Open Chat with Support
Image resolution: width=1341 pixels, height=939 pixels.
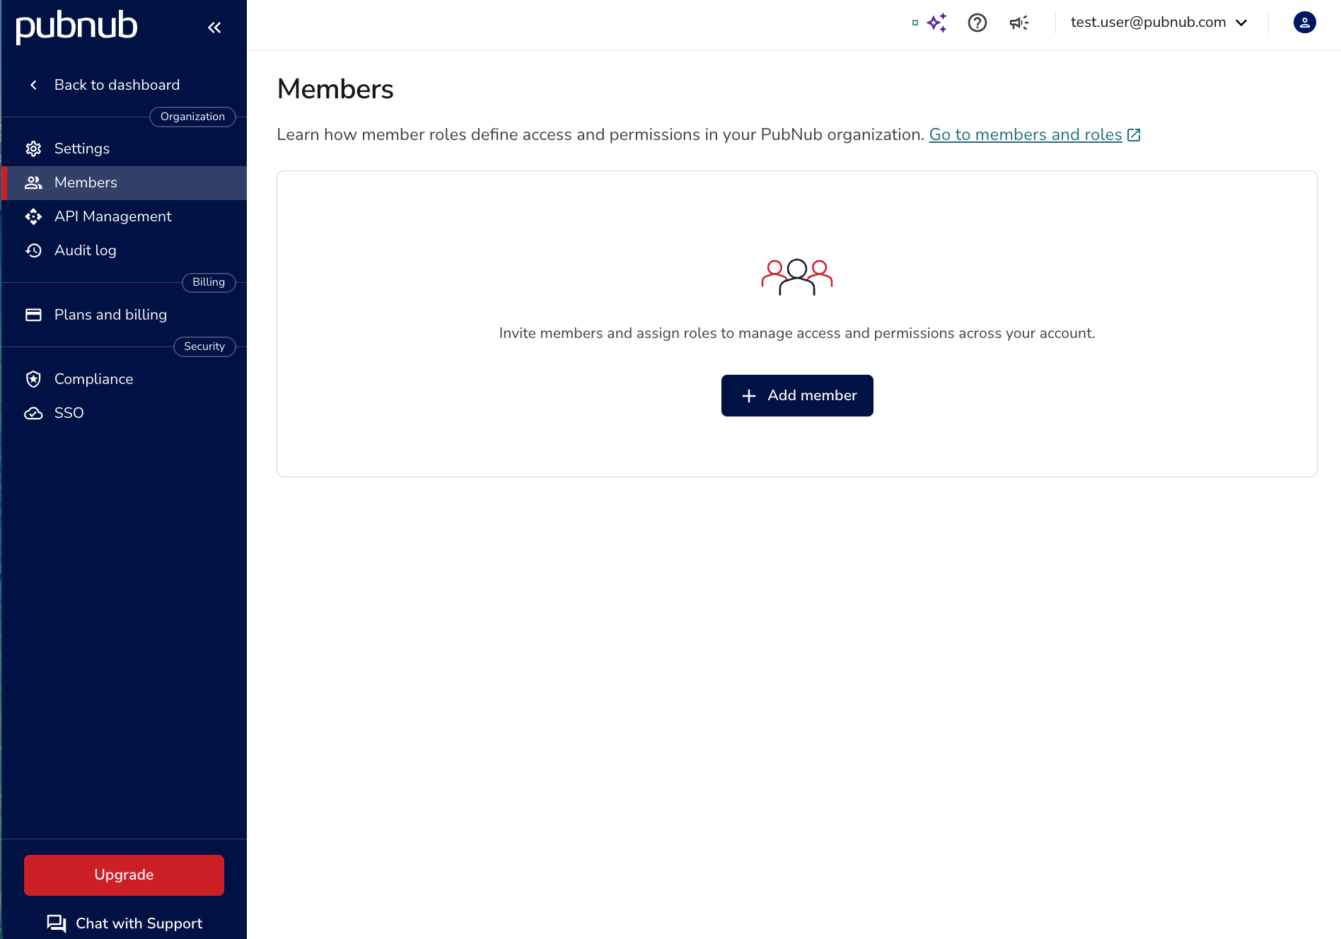[124, 923]
